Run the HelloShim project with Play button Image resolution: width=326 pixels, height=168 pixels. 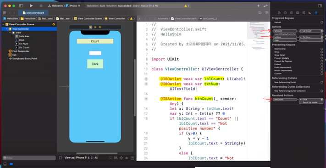[31, 6]
